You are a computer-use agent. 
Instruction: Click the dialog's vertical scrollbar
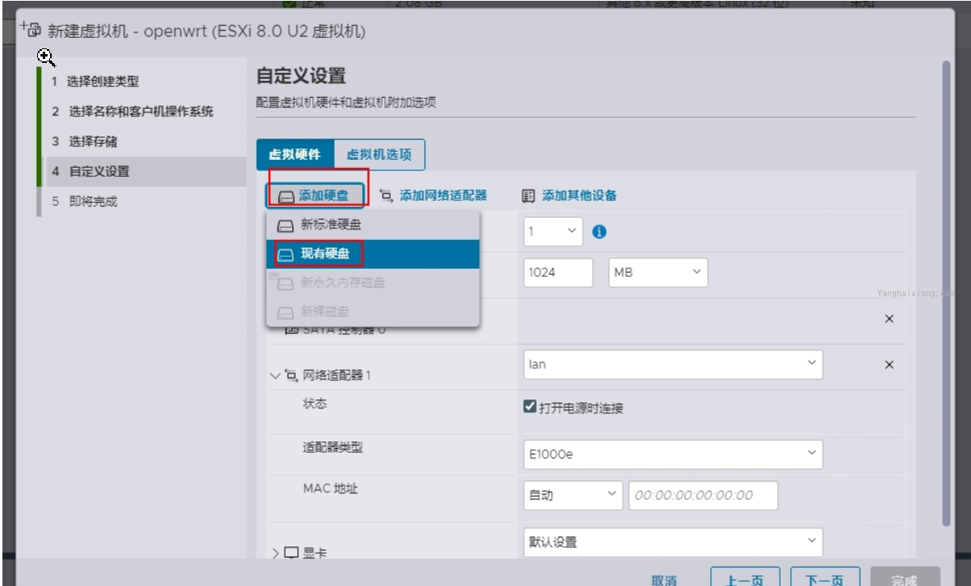[947, 294]
